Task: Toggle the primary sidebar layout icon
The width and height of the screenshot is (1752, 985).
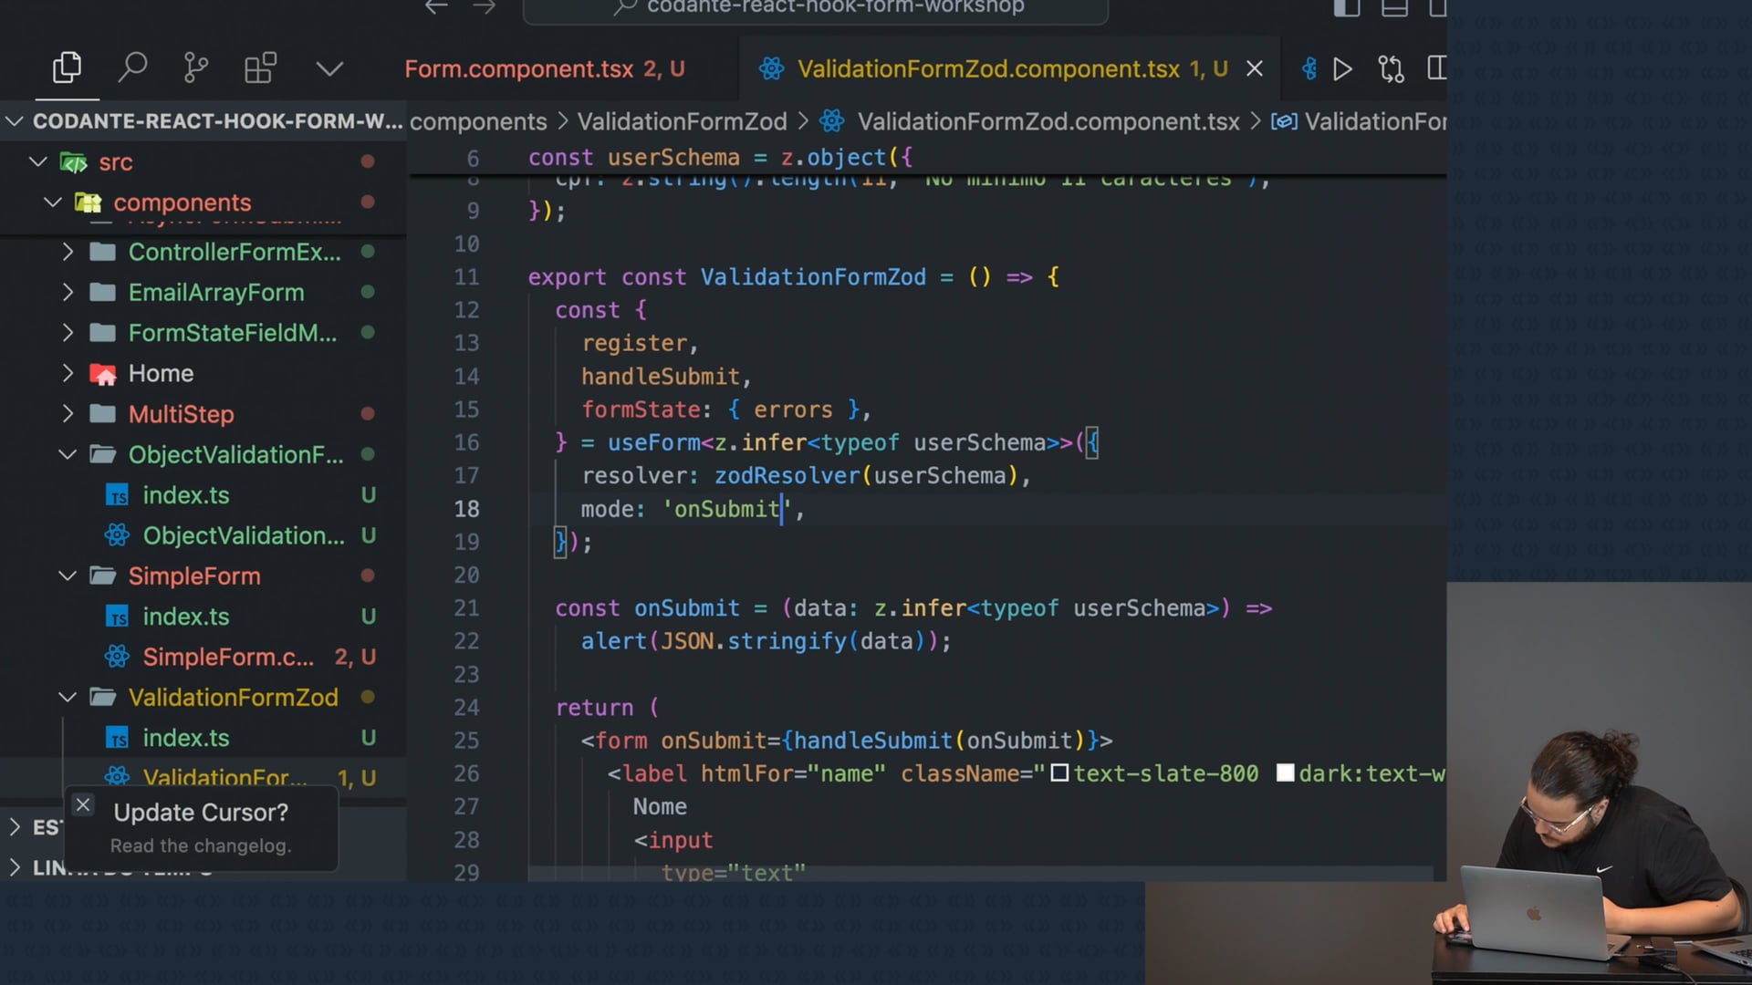Action: (x=1346, y=8)
